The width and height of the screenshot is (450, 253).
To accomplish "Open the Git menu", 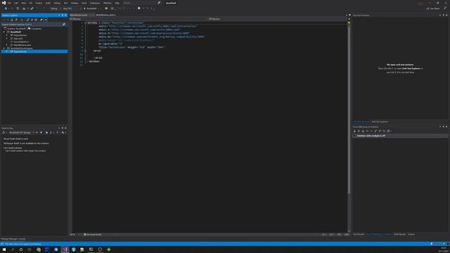I will coord(31,3).
